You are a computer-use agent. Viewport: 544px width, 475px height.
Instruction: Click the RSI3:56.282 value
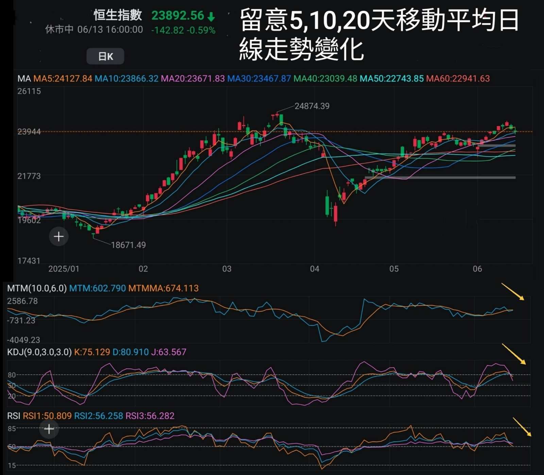click(150, 416)
